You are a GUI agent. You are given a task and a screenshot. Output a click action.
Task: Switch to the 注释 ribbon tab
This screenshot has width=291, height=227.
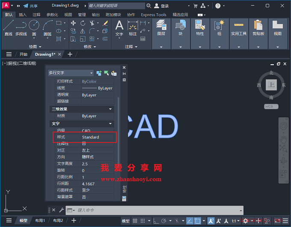click(x=36, y=15)
